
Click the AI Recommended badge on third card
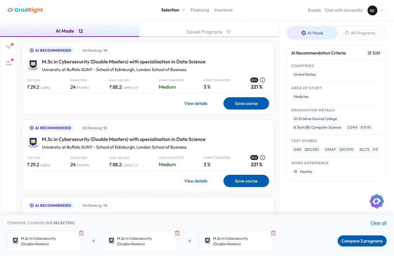click(50, 206)
